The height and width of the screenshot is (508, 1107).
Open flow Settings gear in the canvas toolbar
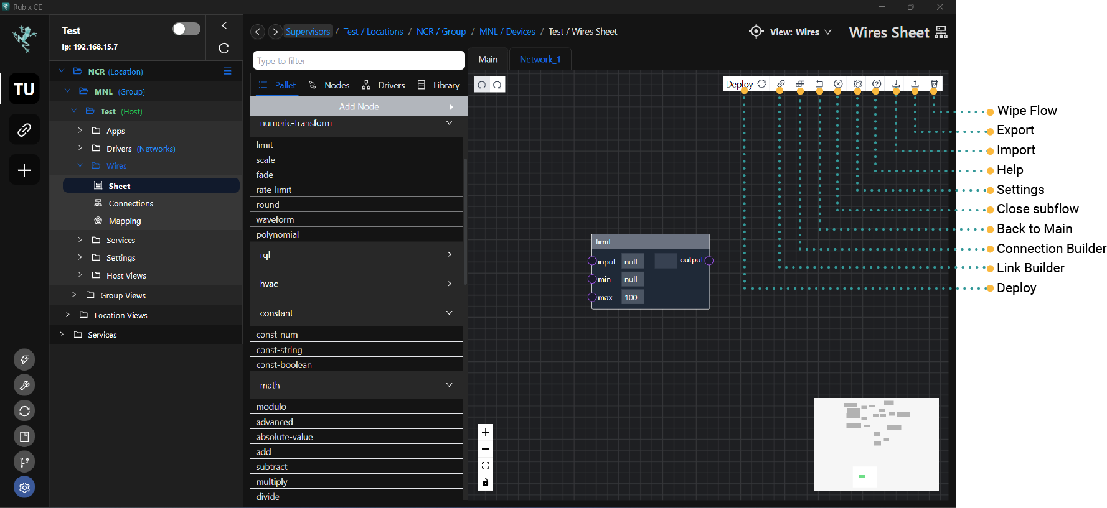[857, 84]
